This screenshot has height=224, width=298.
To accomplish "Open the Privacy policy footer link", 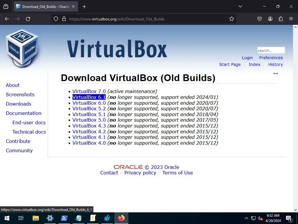I will 140,173.
